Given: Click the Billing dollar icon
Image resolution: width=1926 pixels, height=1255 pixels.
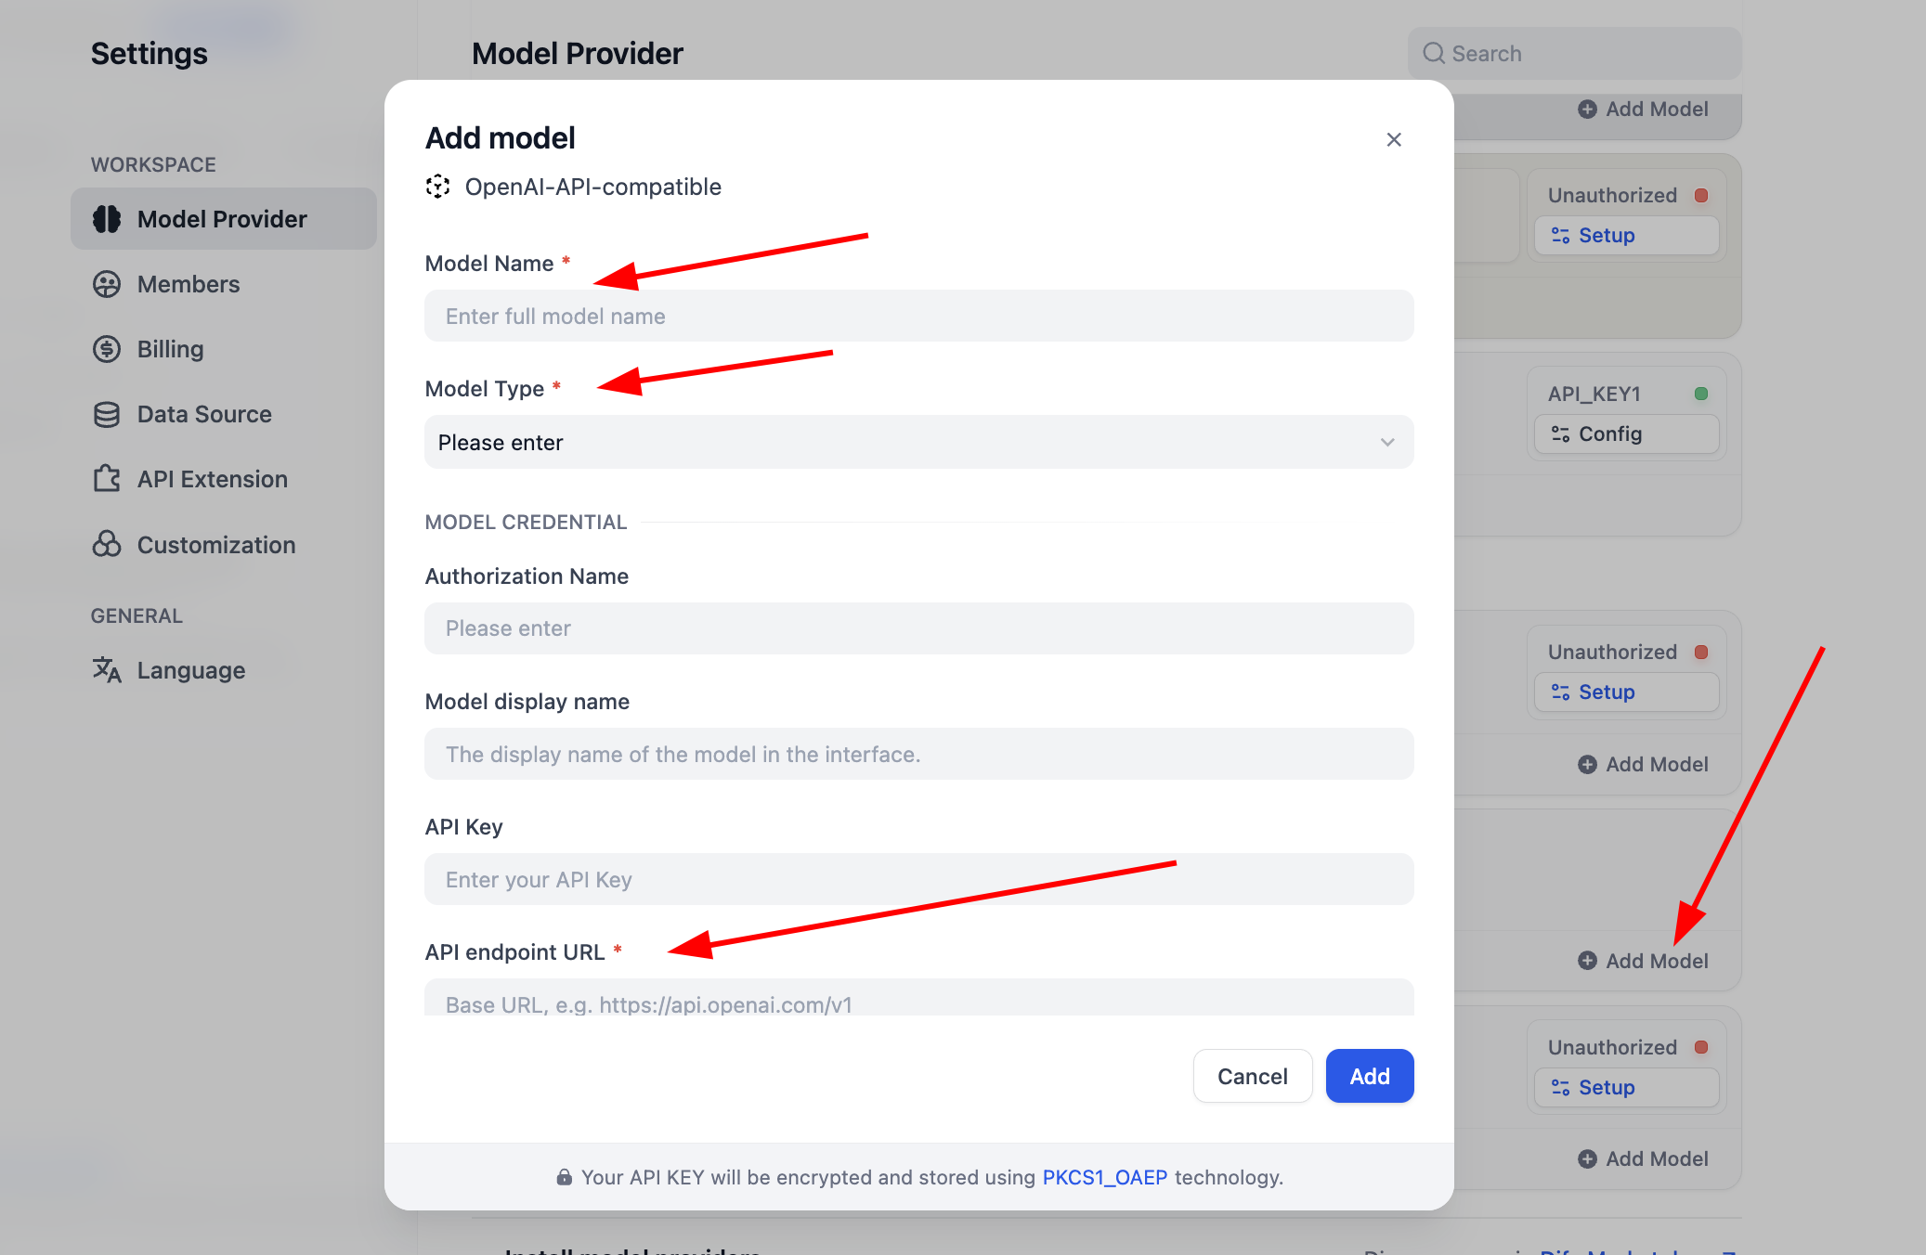Looking at the screenshot, I should 107,349.
